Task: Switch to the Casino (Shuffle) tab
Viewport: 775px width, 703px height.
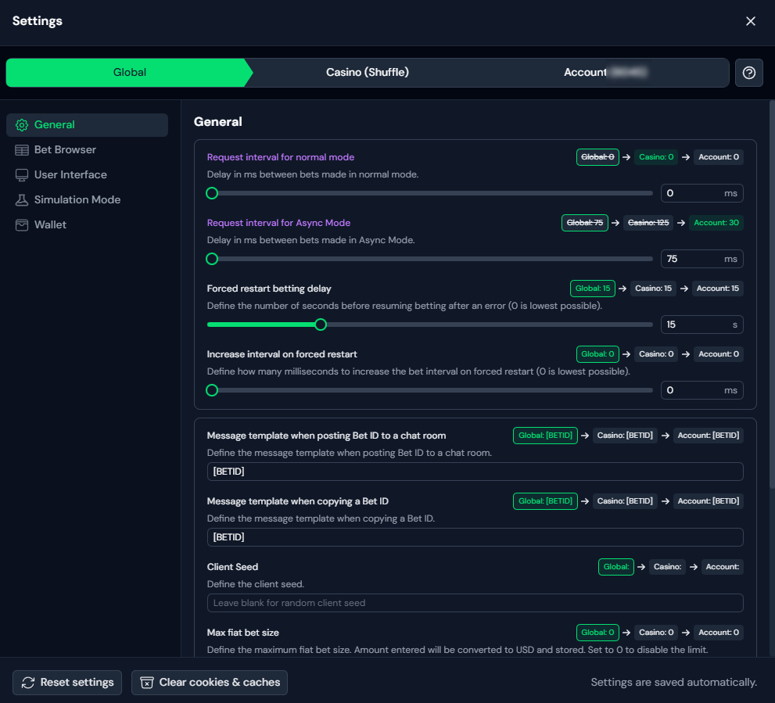Action: point(368,73)
